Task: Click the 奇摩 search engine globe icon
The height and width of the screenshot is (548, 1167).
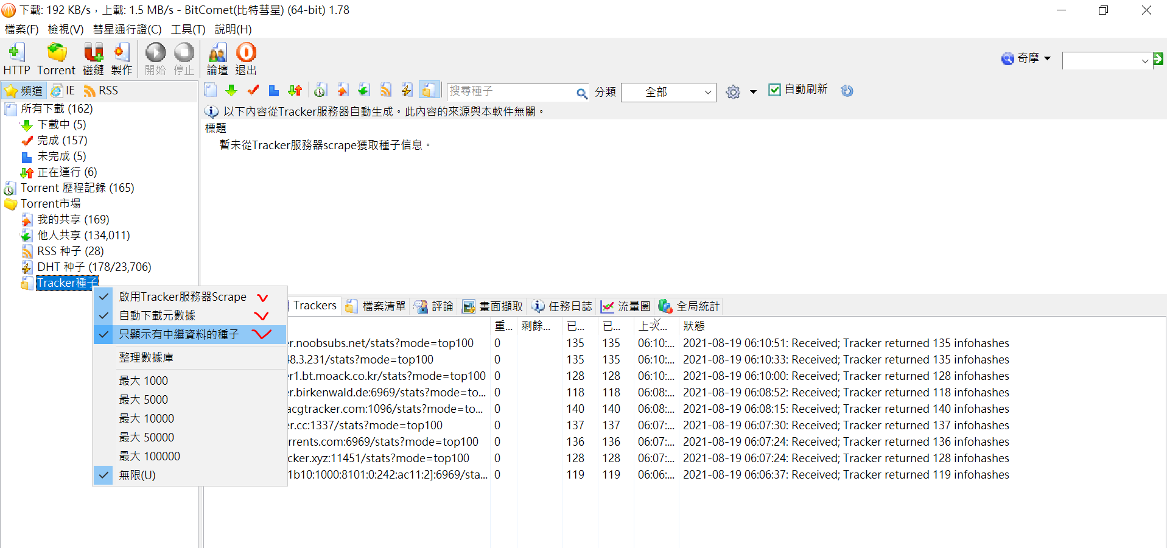Action: 1008,58
